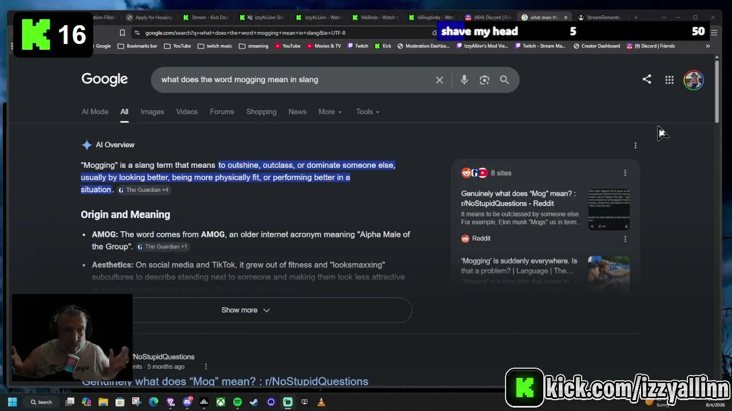Open Google Lens image search icon
The image size is (732, 411).
(484, 80)
